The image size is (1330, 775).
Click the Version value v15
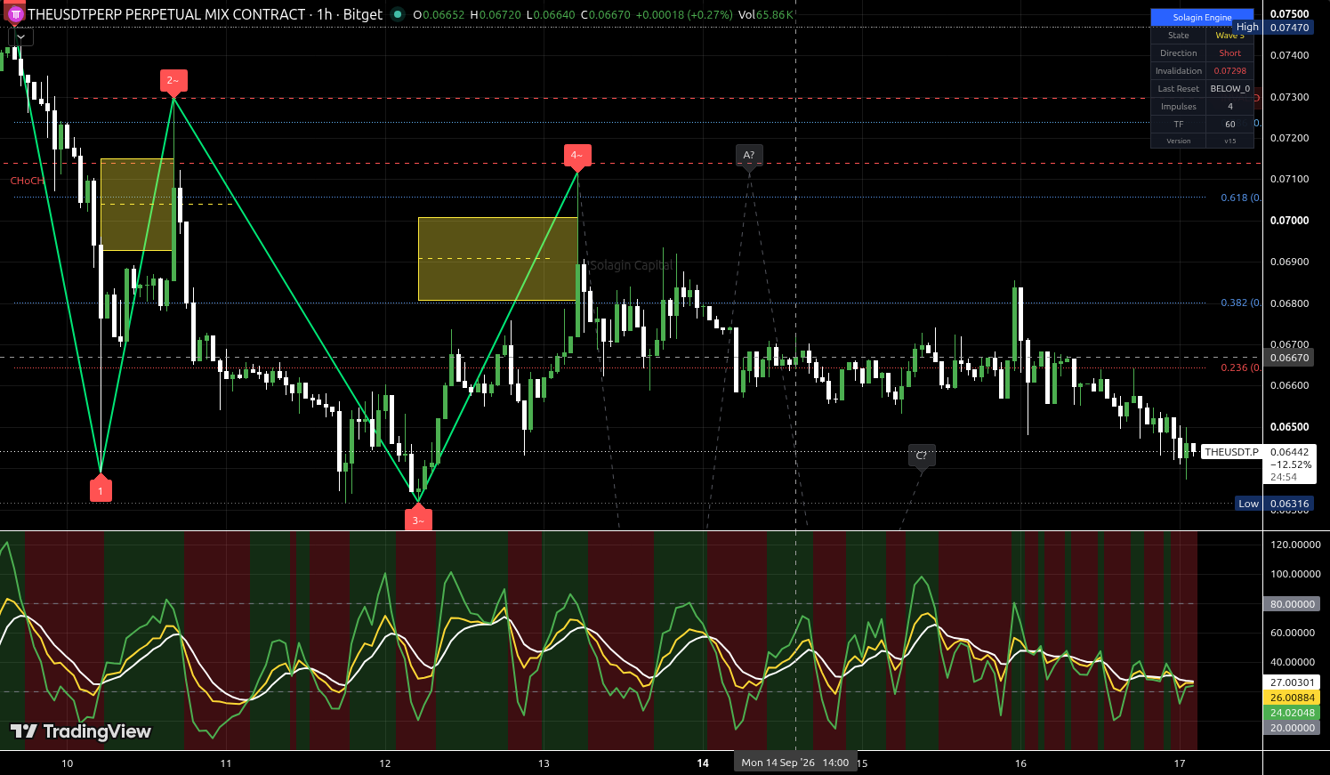tap(1229, 141)
